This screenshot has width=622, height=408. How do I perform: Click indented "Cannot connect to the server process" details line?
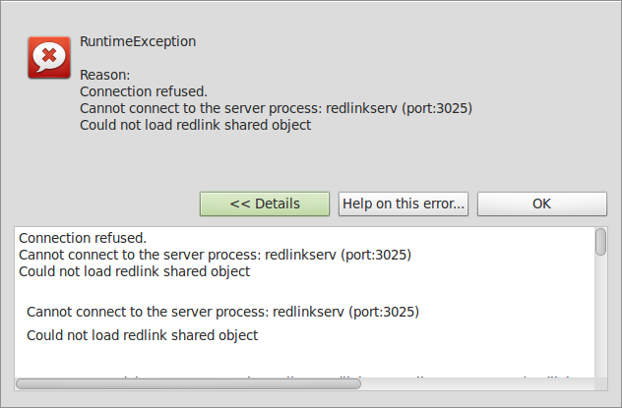(x=222, y=312)
